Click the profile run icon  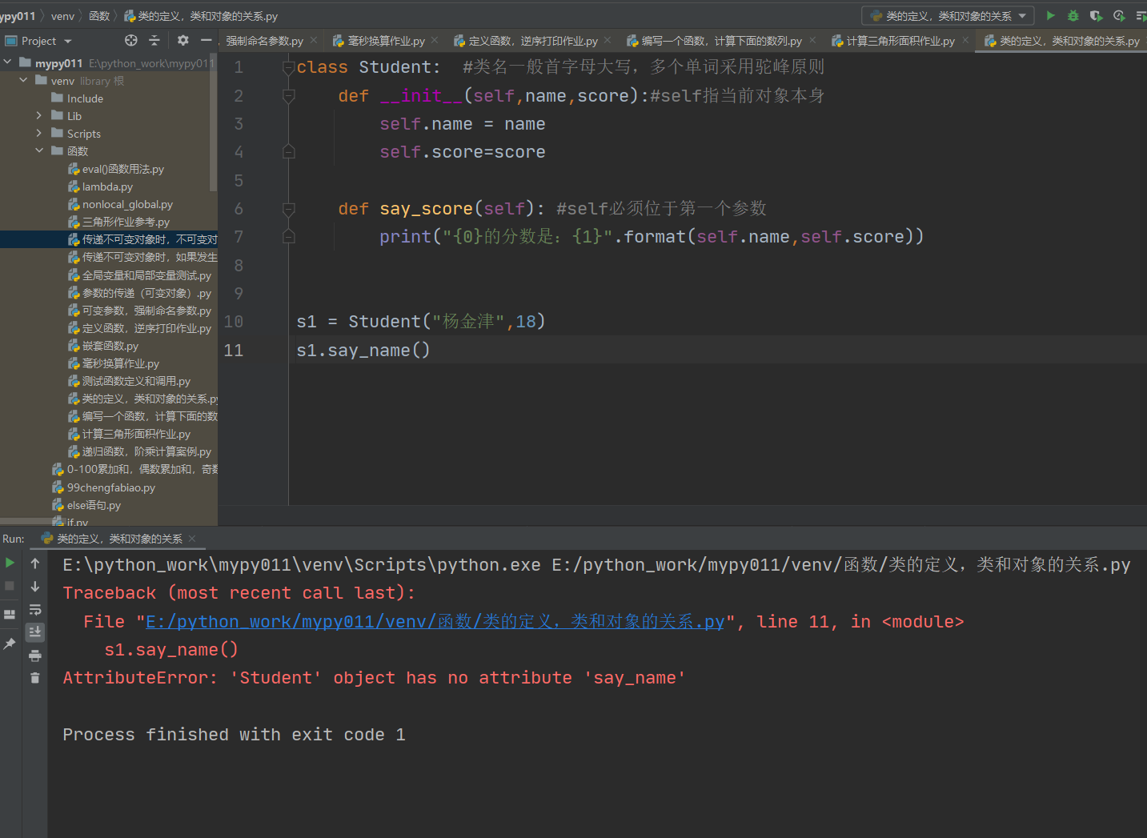tap(1119, 15)
